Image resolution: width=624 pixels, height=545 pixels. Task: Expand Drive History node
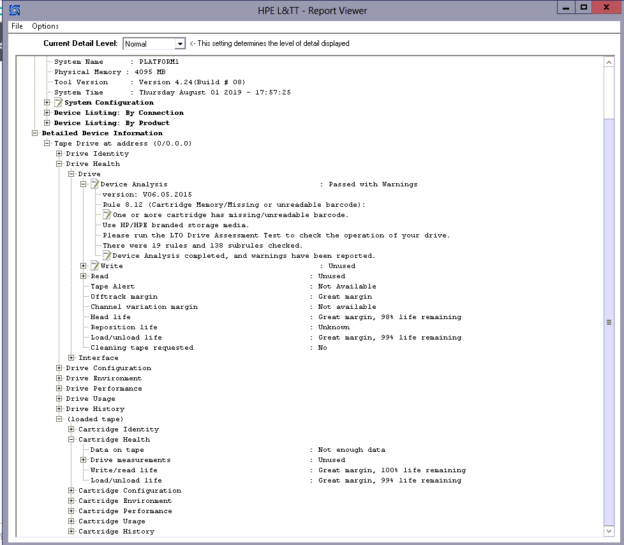click(59, 409)
